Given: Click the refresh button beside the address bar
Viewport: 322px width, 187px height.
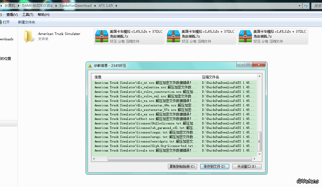Looking at the screenshot, I should [x=306, y=6].
